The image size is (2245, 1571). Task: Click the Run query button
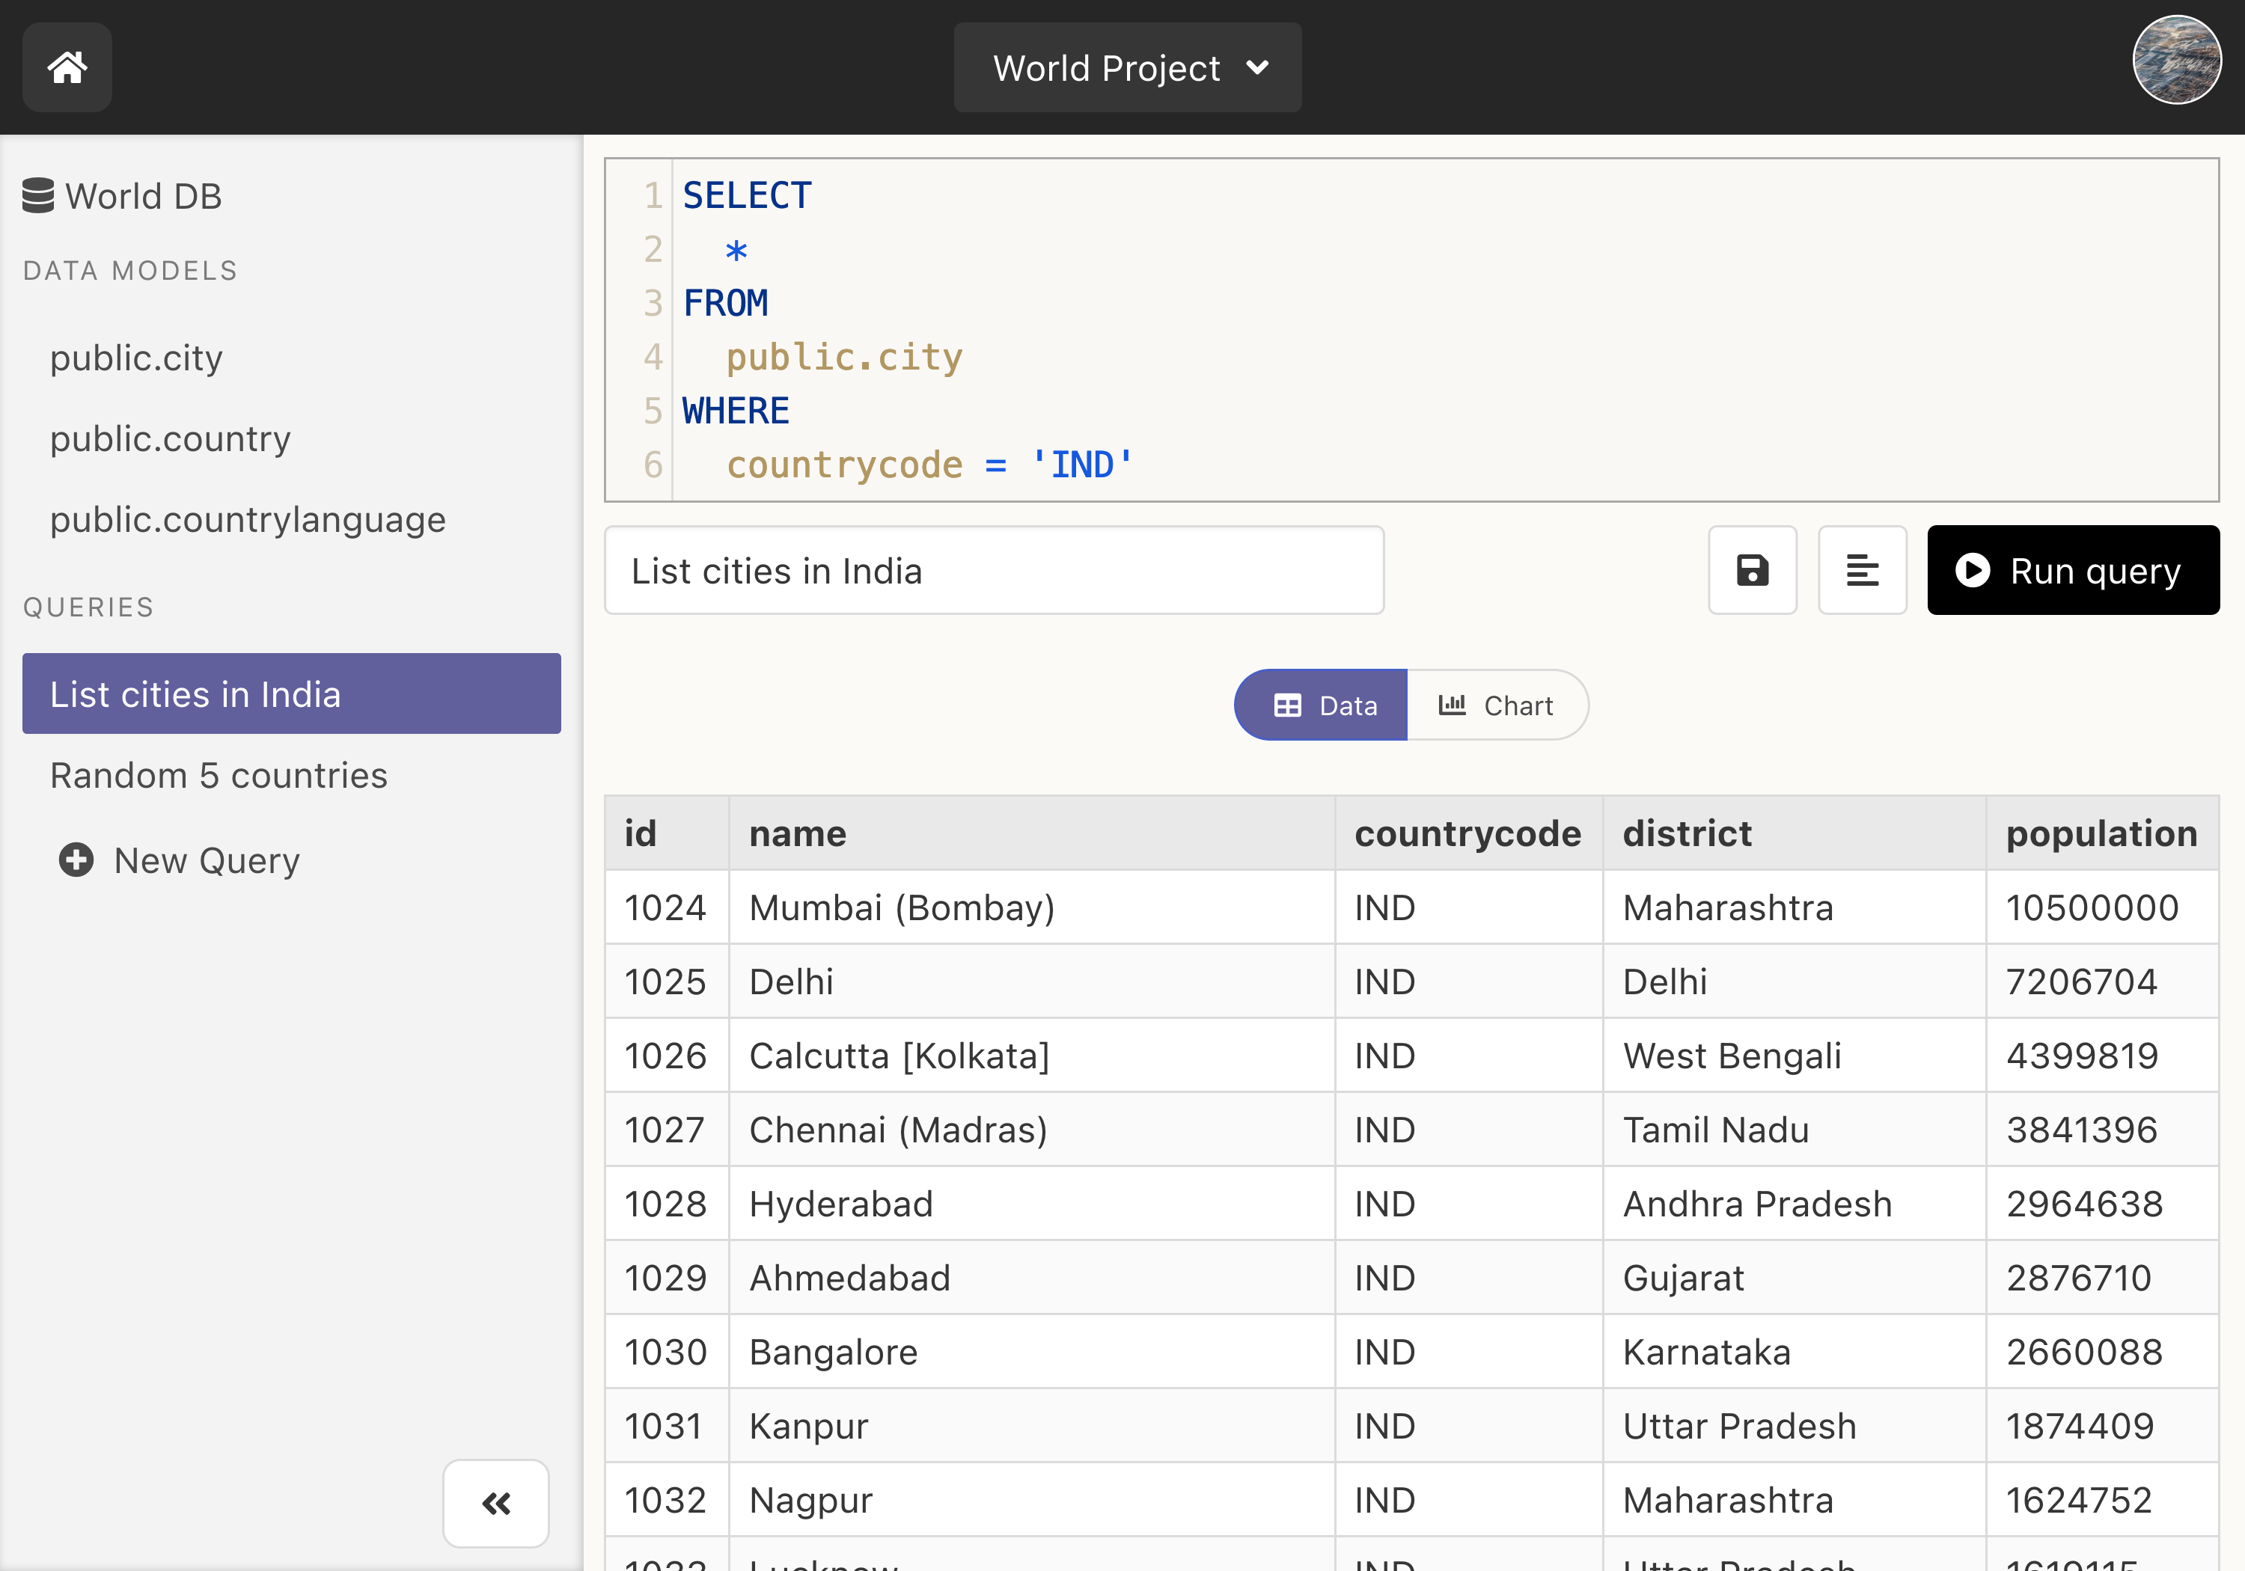2069,570
